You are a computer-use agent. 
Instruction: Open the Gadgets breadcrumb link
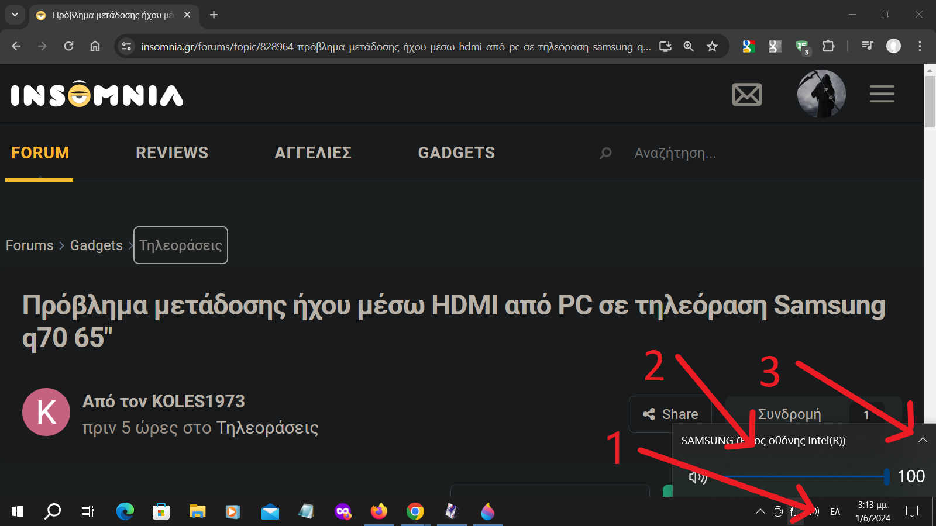[97, 245]
